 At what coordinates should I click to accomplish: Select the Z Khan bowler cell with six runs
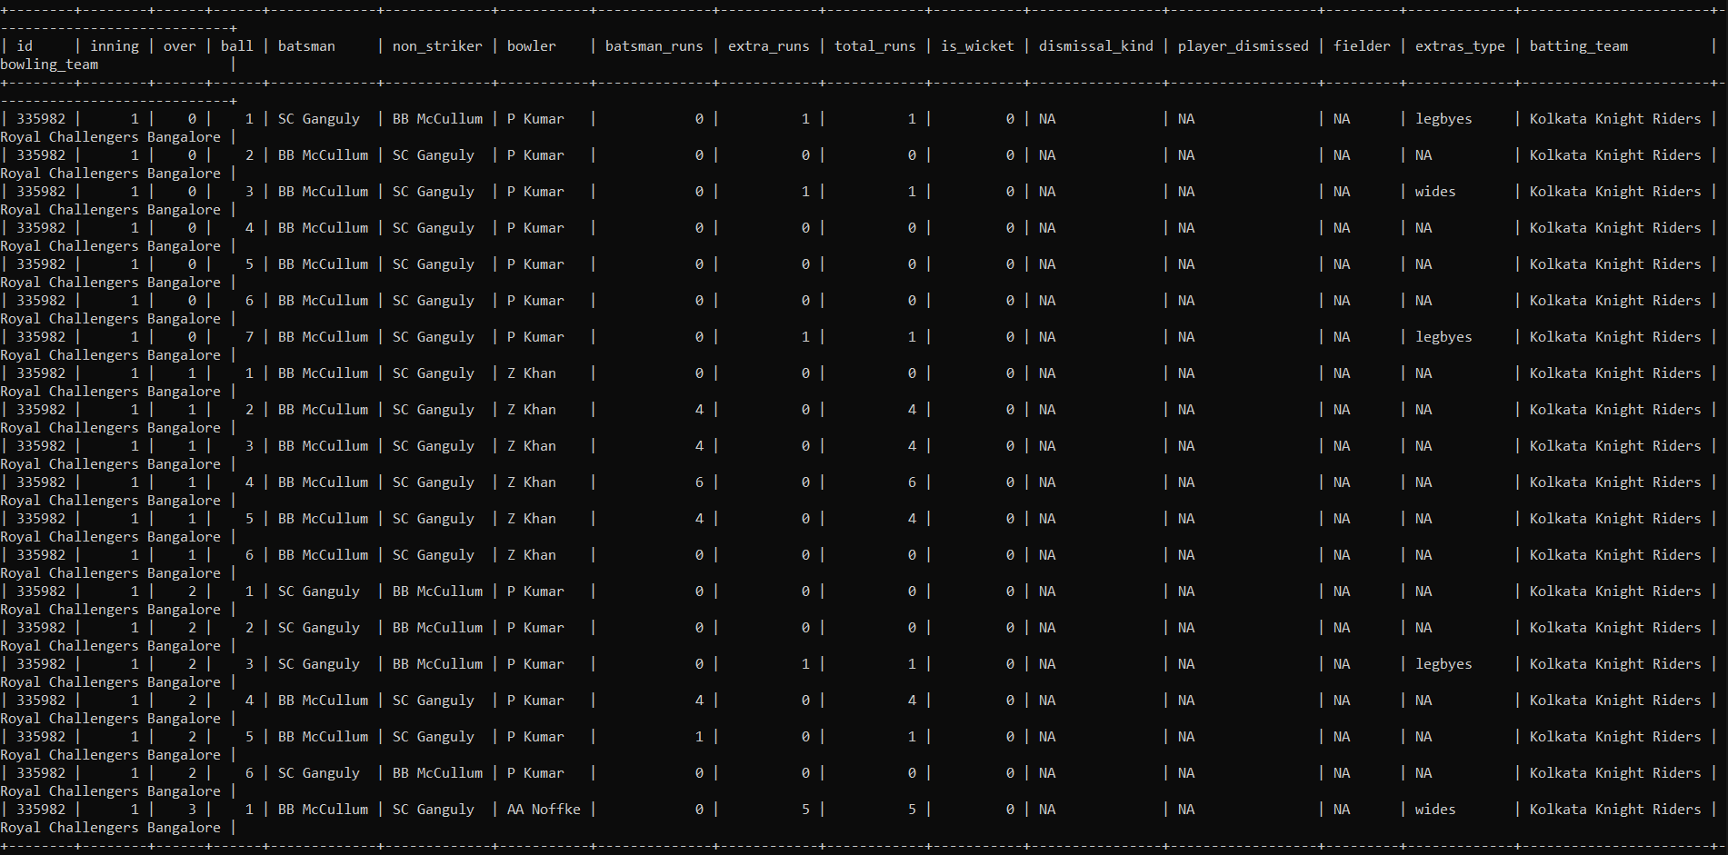tap(532, 482)
